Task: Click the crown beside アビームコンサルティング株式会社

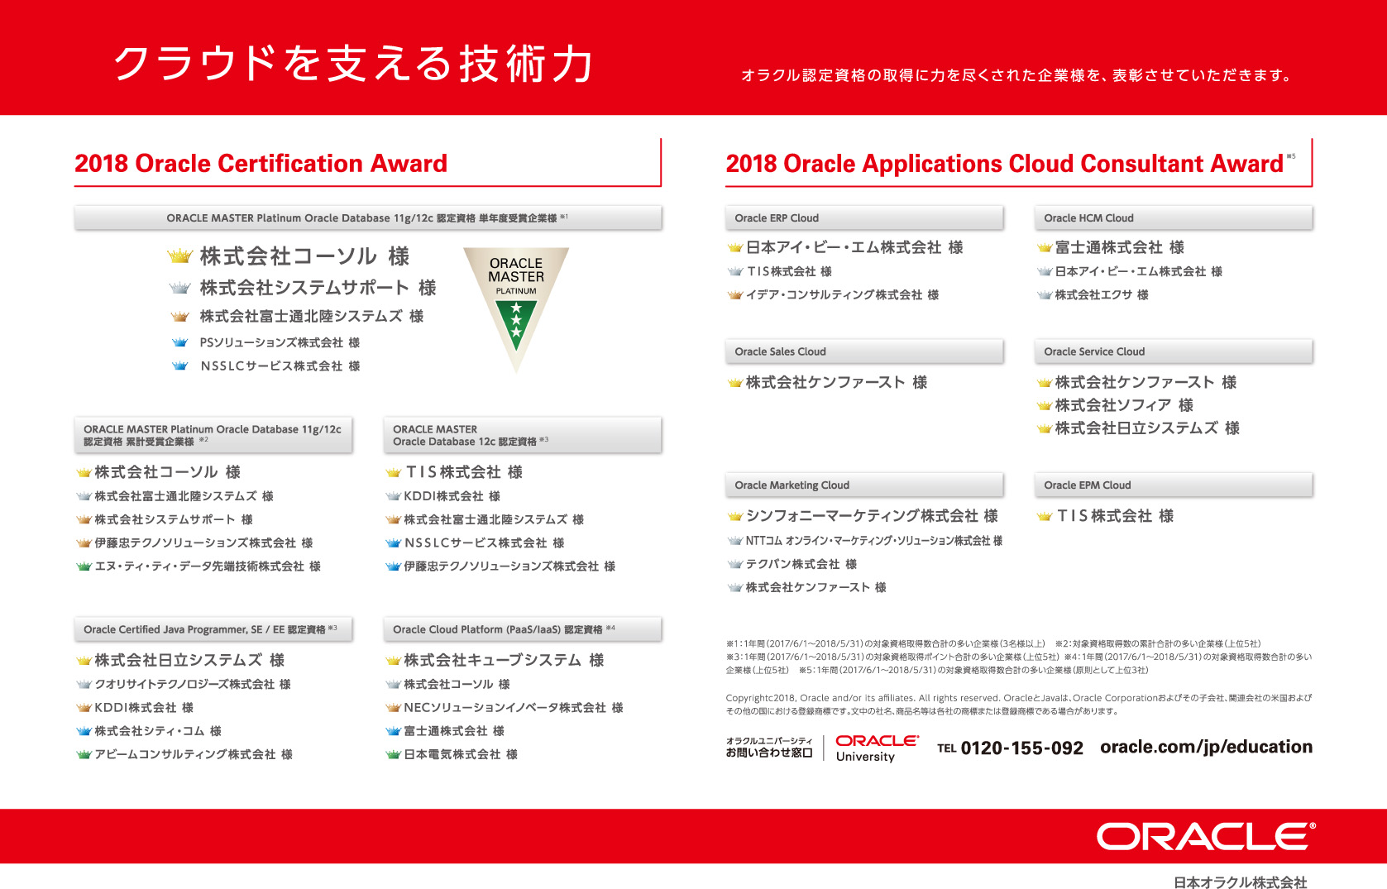Action: [84, 754]
